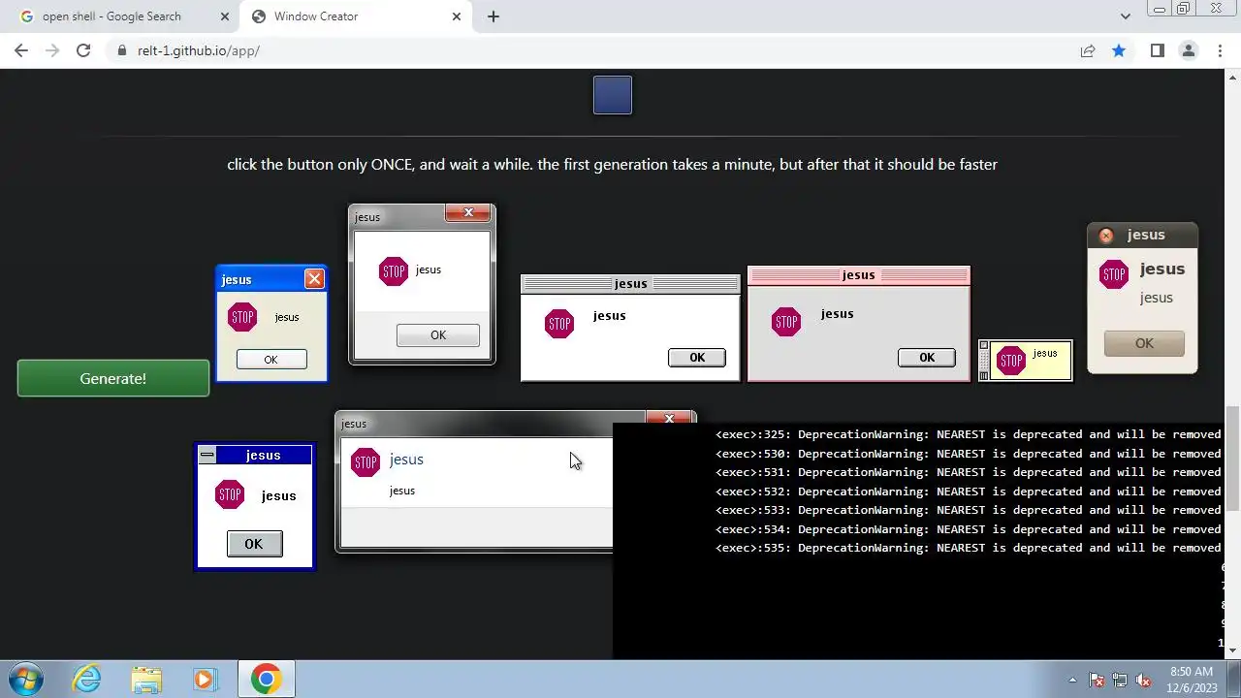Click the exec:325 DeprecationWarning console line
The width and height of the screenshot is (1241, 698).
(x=968, y=434)
